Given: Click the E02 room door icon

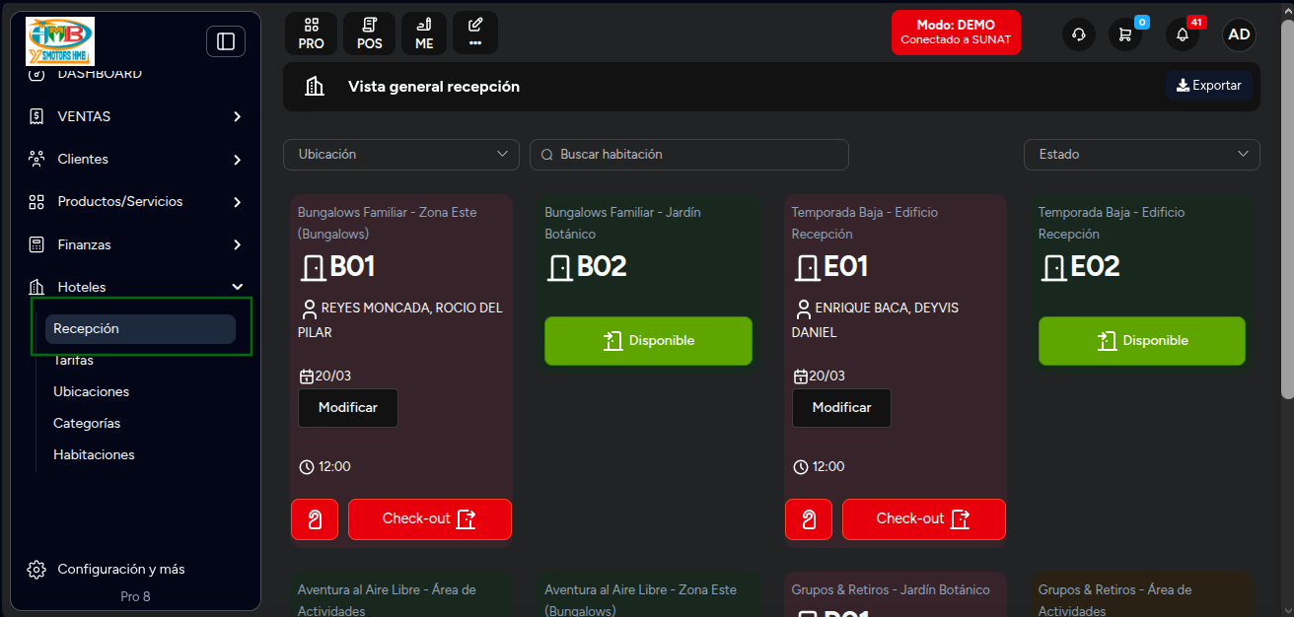Looking at the screenshot, I should pyautogui.click(x=1053, y=267).
